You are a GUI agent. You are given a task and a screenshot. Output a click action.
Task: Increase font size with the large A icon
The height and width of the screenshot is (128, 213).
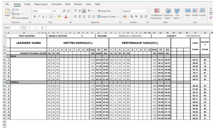[x=64, y=11]
